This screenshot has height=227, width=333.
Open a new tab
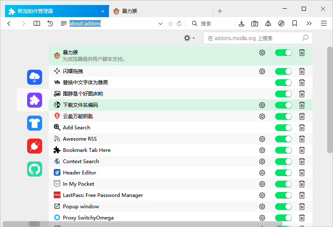[220, 11]
